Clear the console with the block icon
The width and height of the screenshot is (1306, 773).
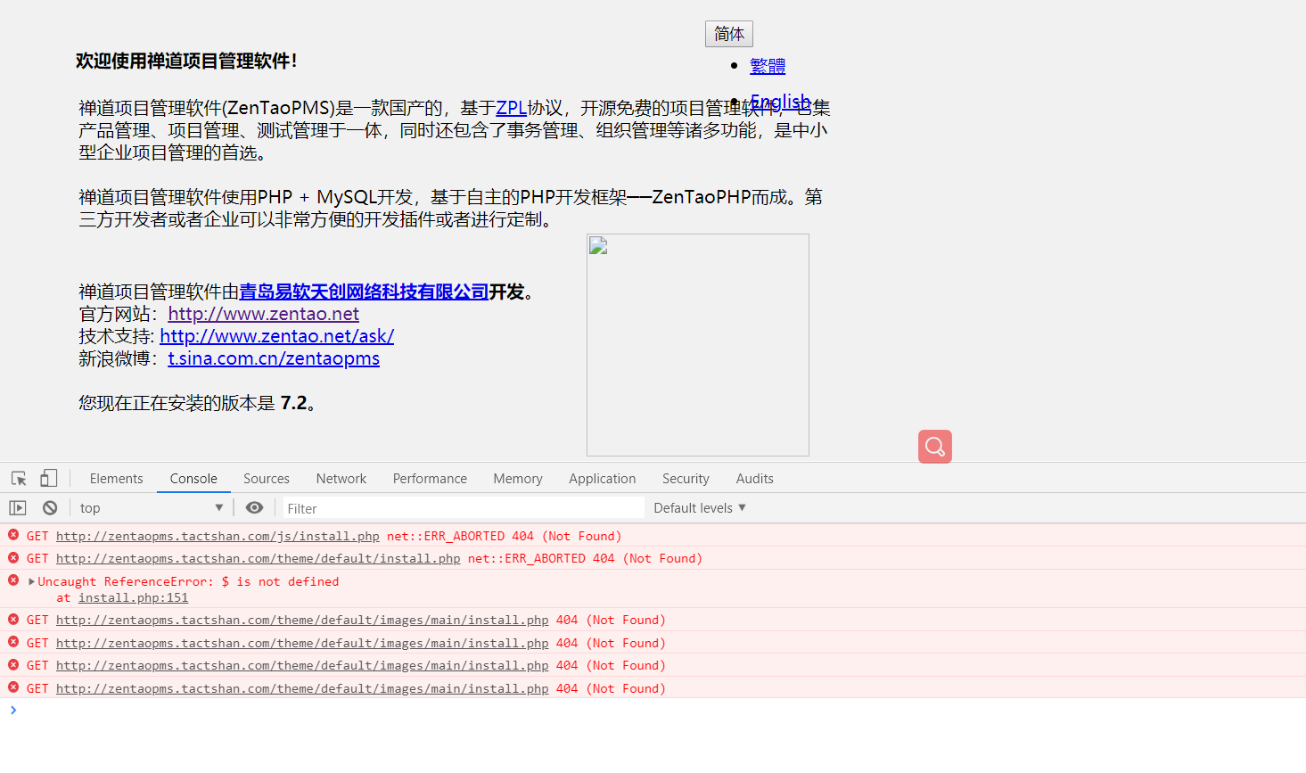click(x=50, y=508)
